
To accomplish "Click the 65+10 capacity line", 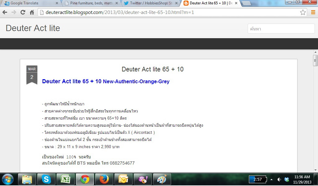I will (84, 118).
